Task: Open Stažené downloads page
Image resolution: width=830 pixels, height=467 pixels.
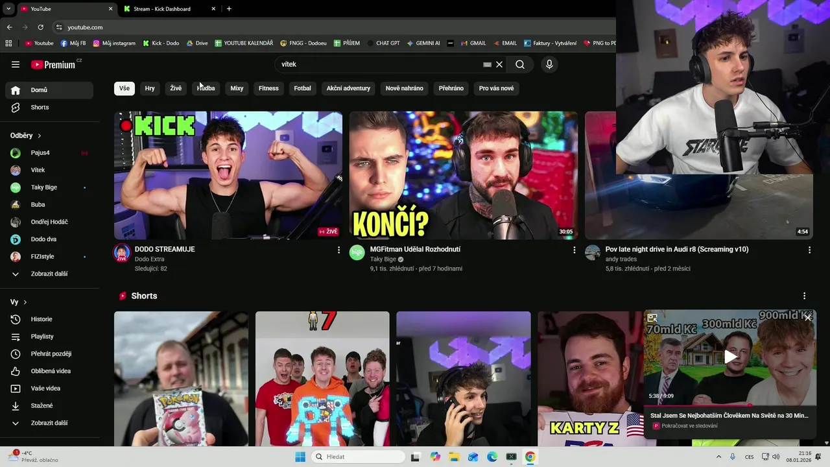Action: (x=49, y=405)
